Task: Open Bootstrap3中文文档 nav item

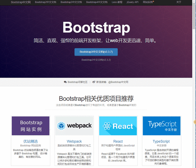Action: click(x=71, y=2)
